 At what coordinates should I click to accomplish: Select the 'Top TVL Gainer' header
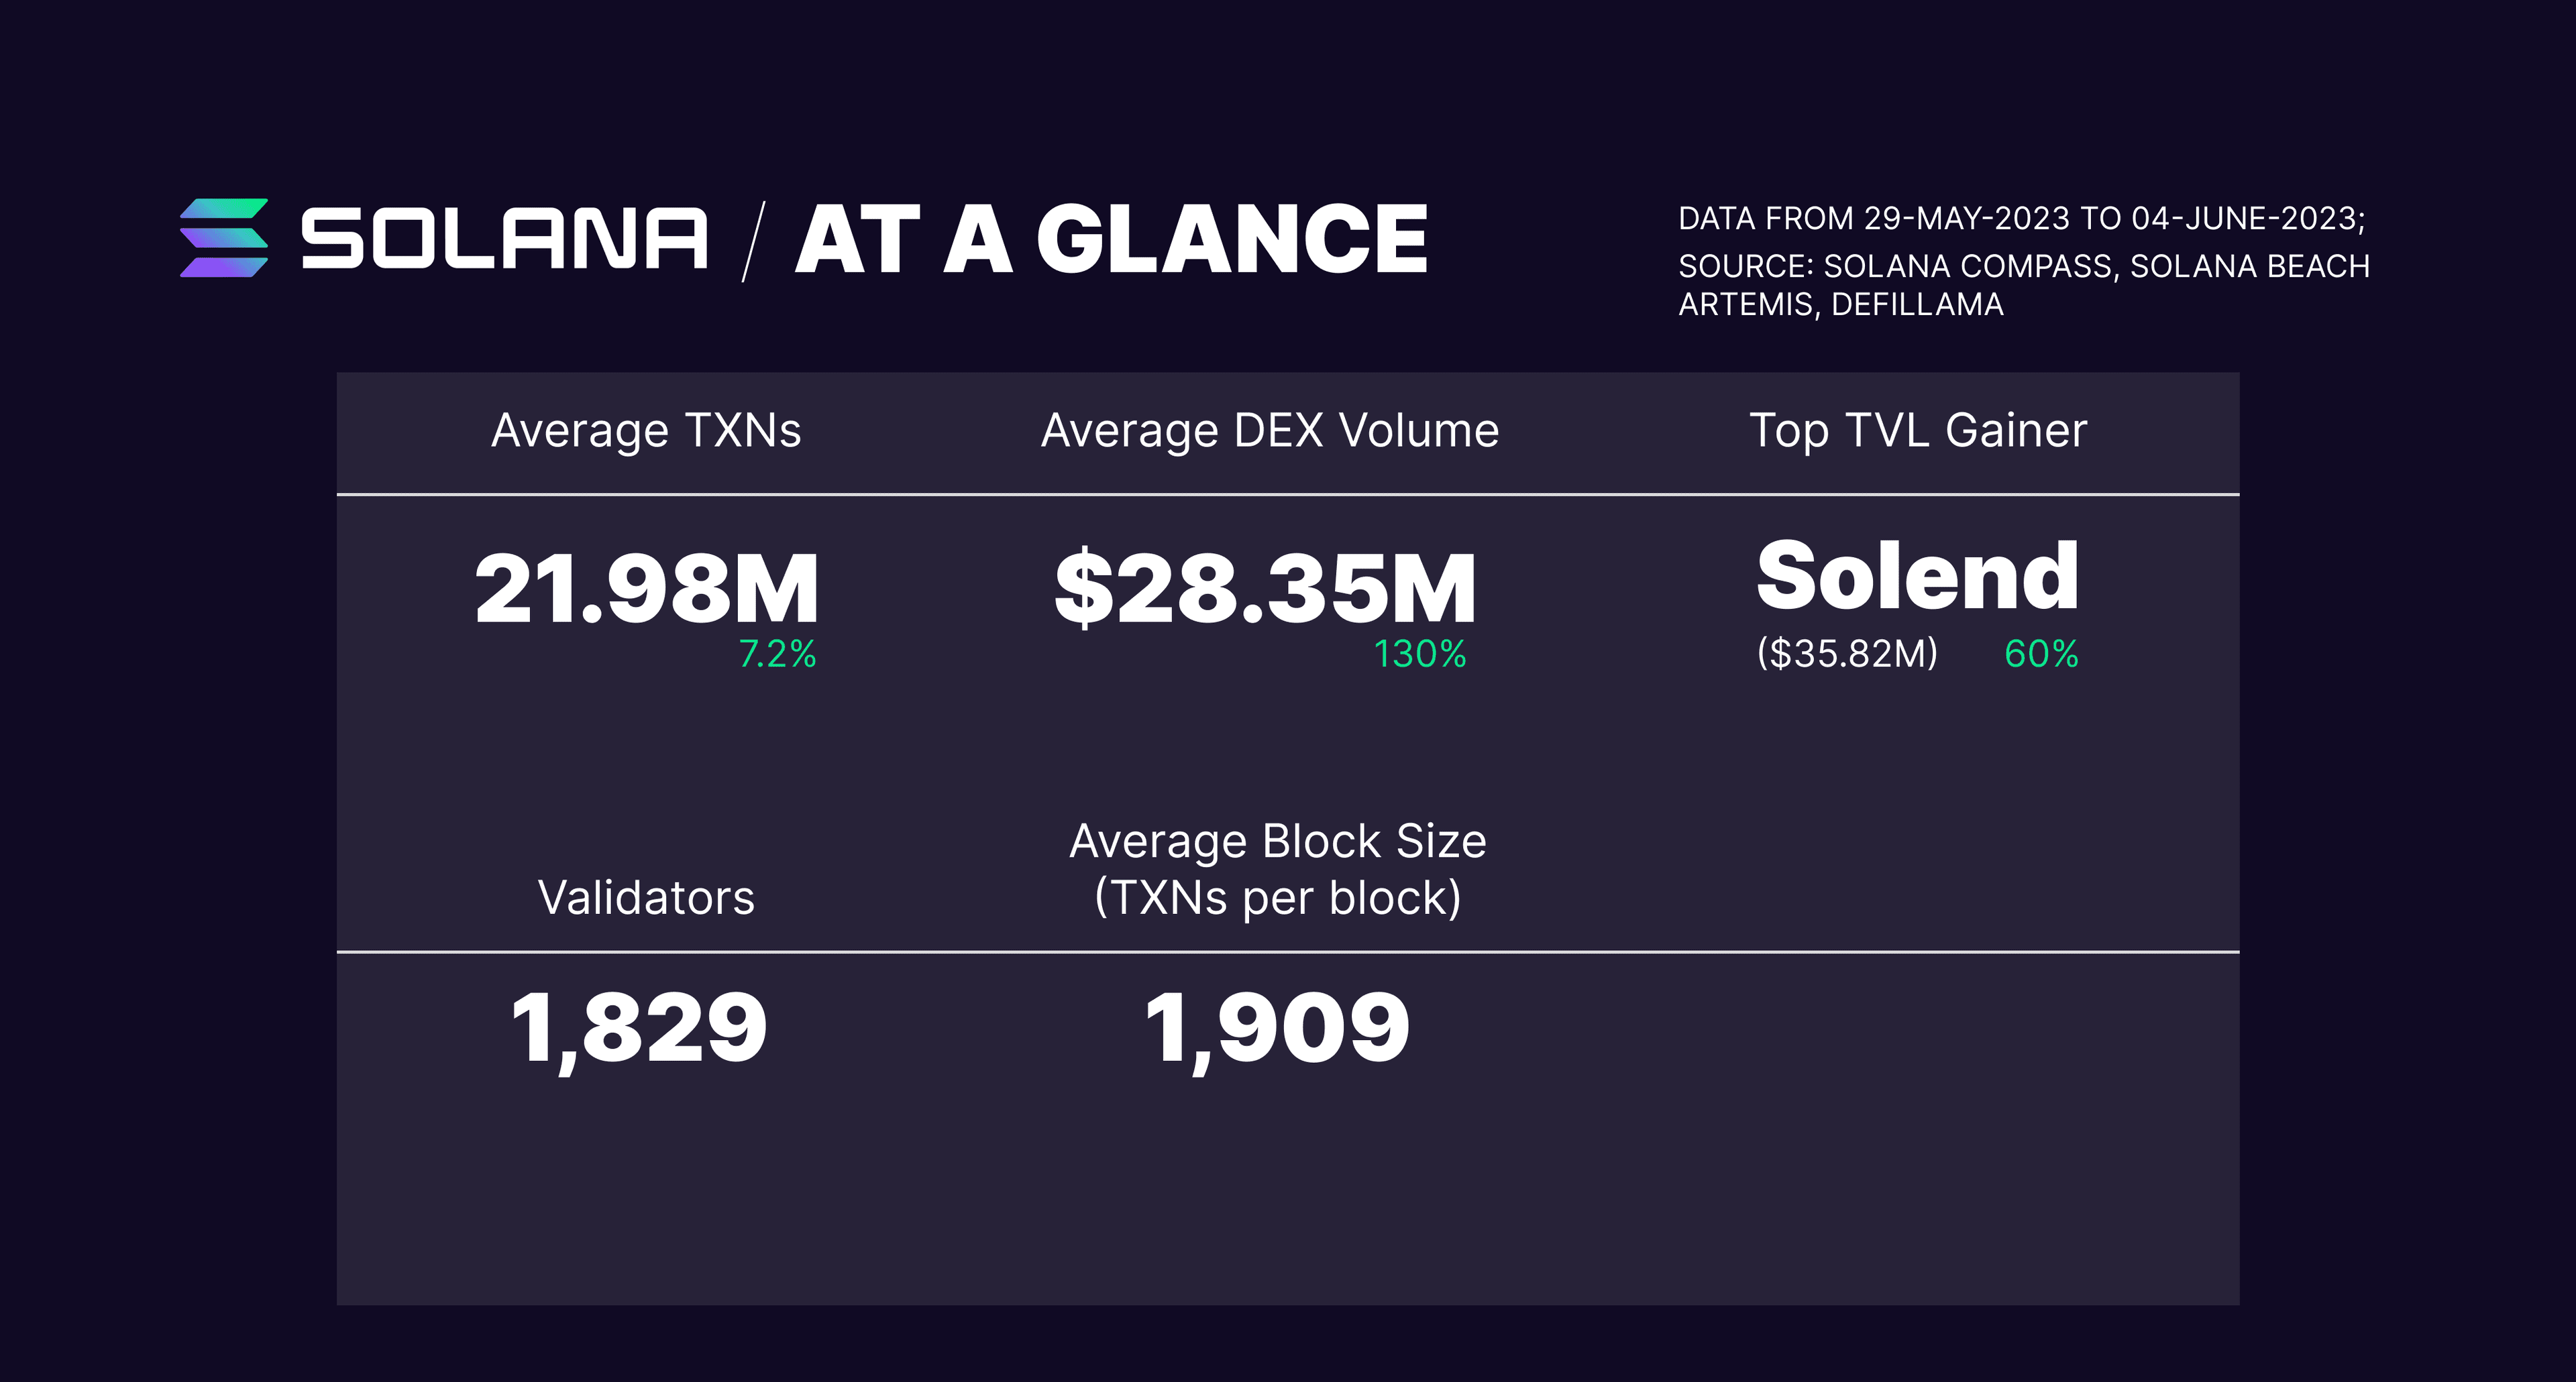point(1918,430)
